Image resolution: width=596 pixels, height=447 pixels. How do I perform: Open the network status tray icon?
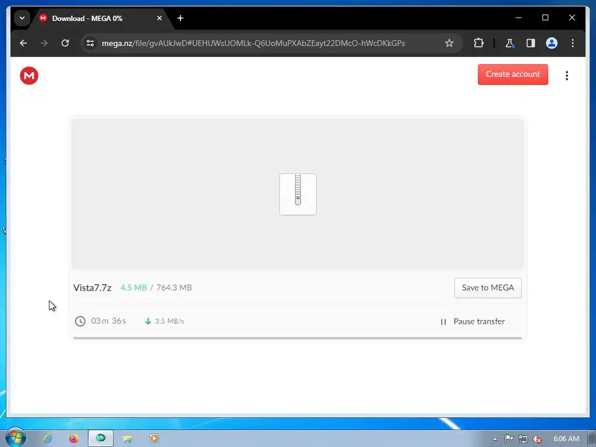pos(523,439)
